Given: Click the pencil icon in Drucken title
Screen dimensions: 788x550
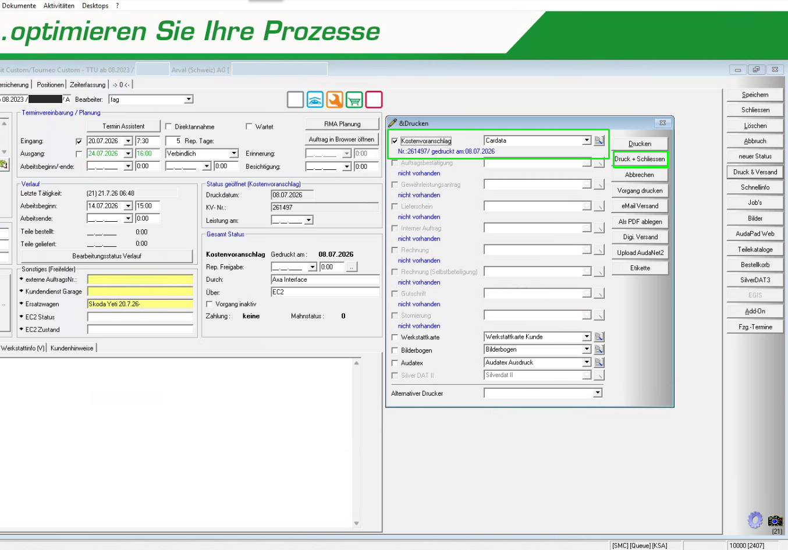Looking at the screenshot, I should 393,123.
